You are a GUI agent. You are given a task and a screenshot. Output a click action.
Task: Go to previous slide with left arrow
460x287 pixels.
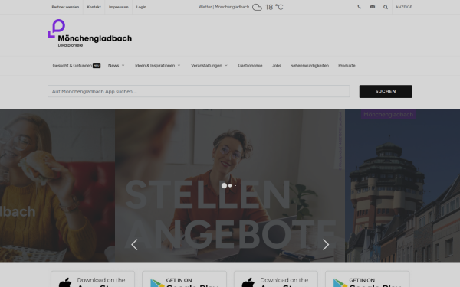point(134,245)
